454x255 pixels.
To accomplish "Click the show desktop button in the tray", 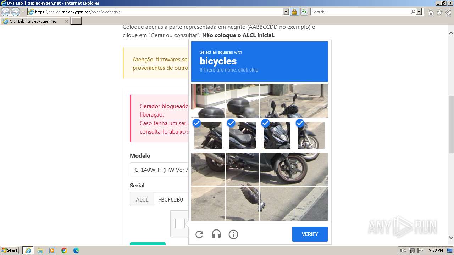I will pyautogui.click(x=450, y=250).
